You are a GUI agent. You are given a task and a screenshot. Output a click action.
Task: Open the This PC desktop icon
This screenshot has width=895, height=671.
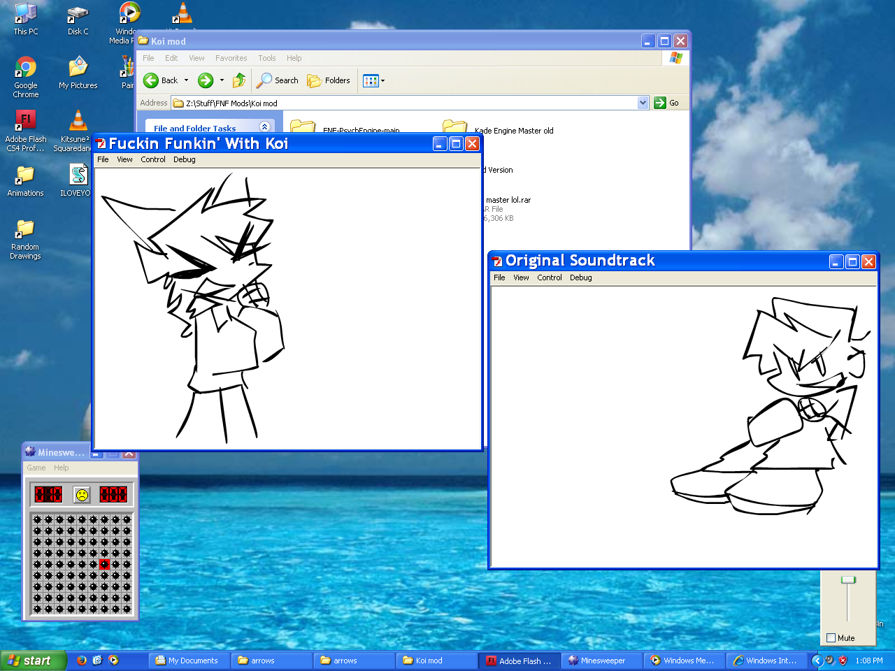tap(26, 14)
